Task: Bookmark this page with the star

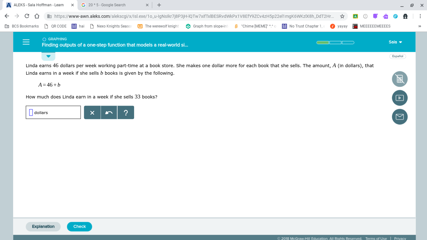Action: [x=342, y=16]
